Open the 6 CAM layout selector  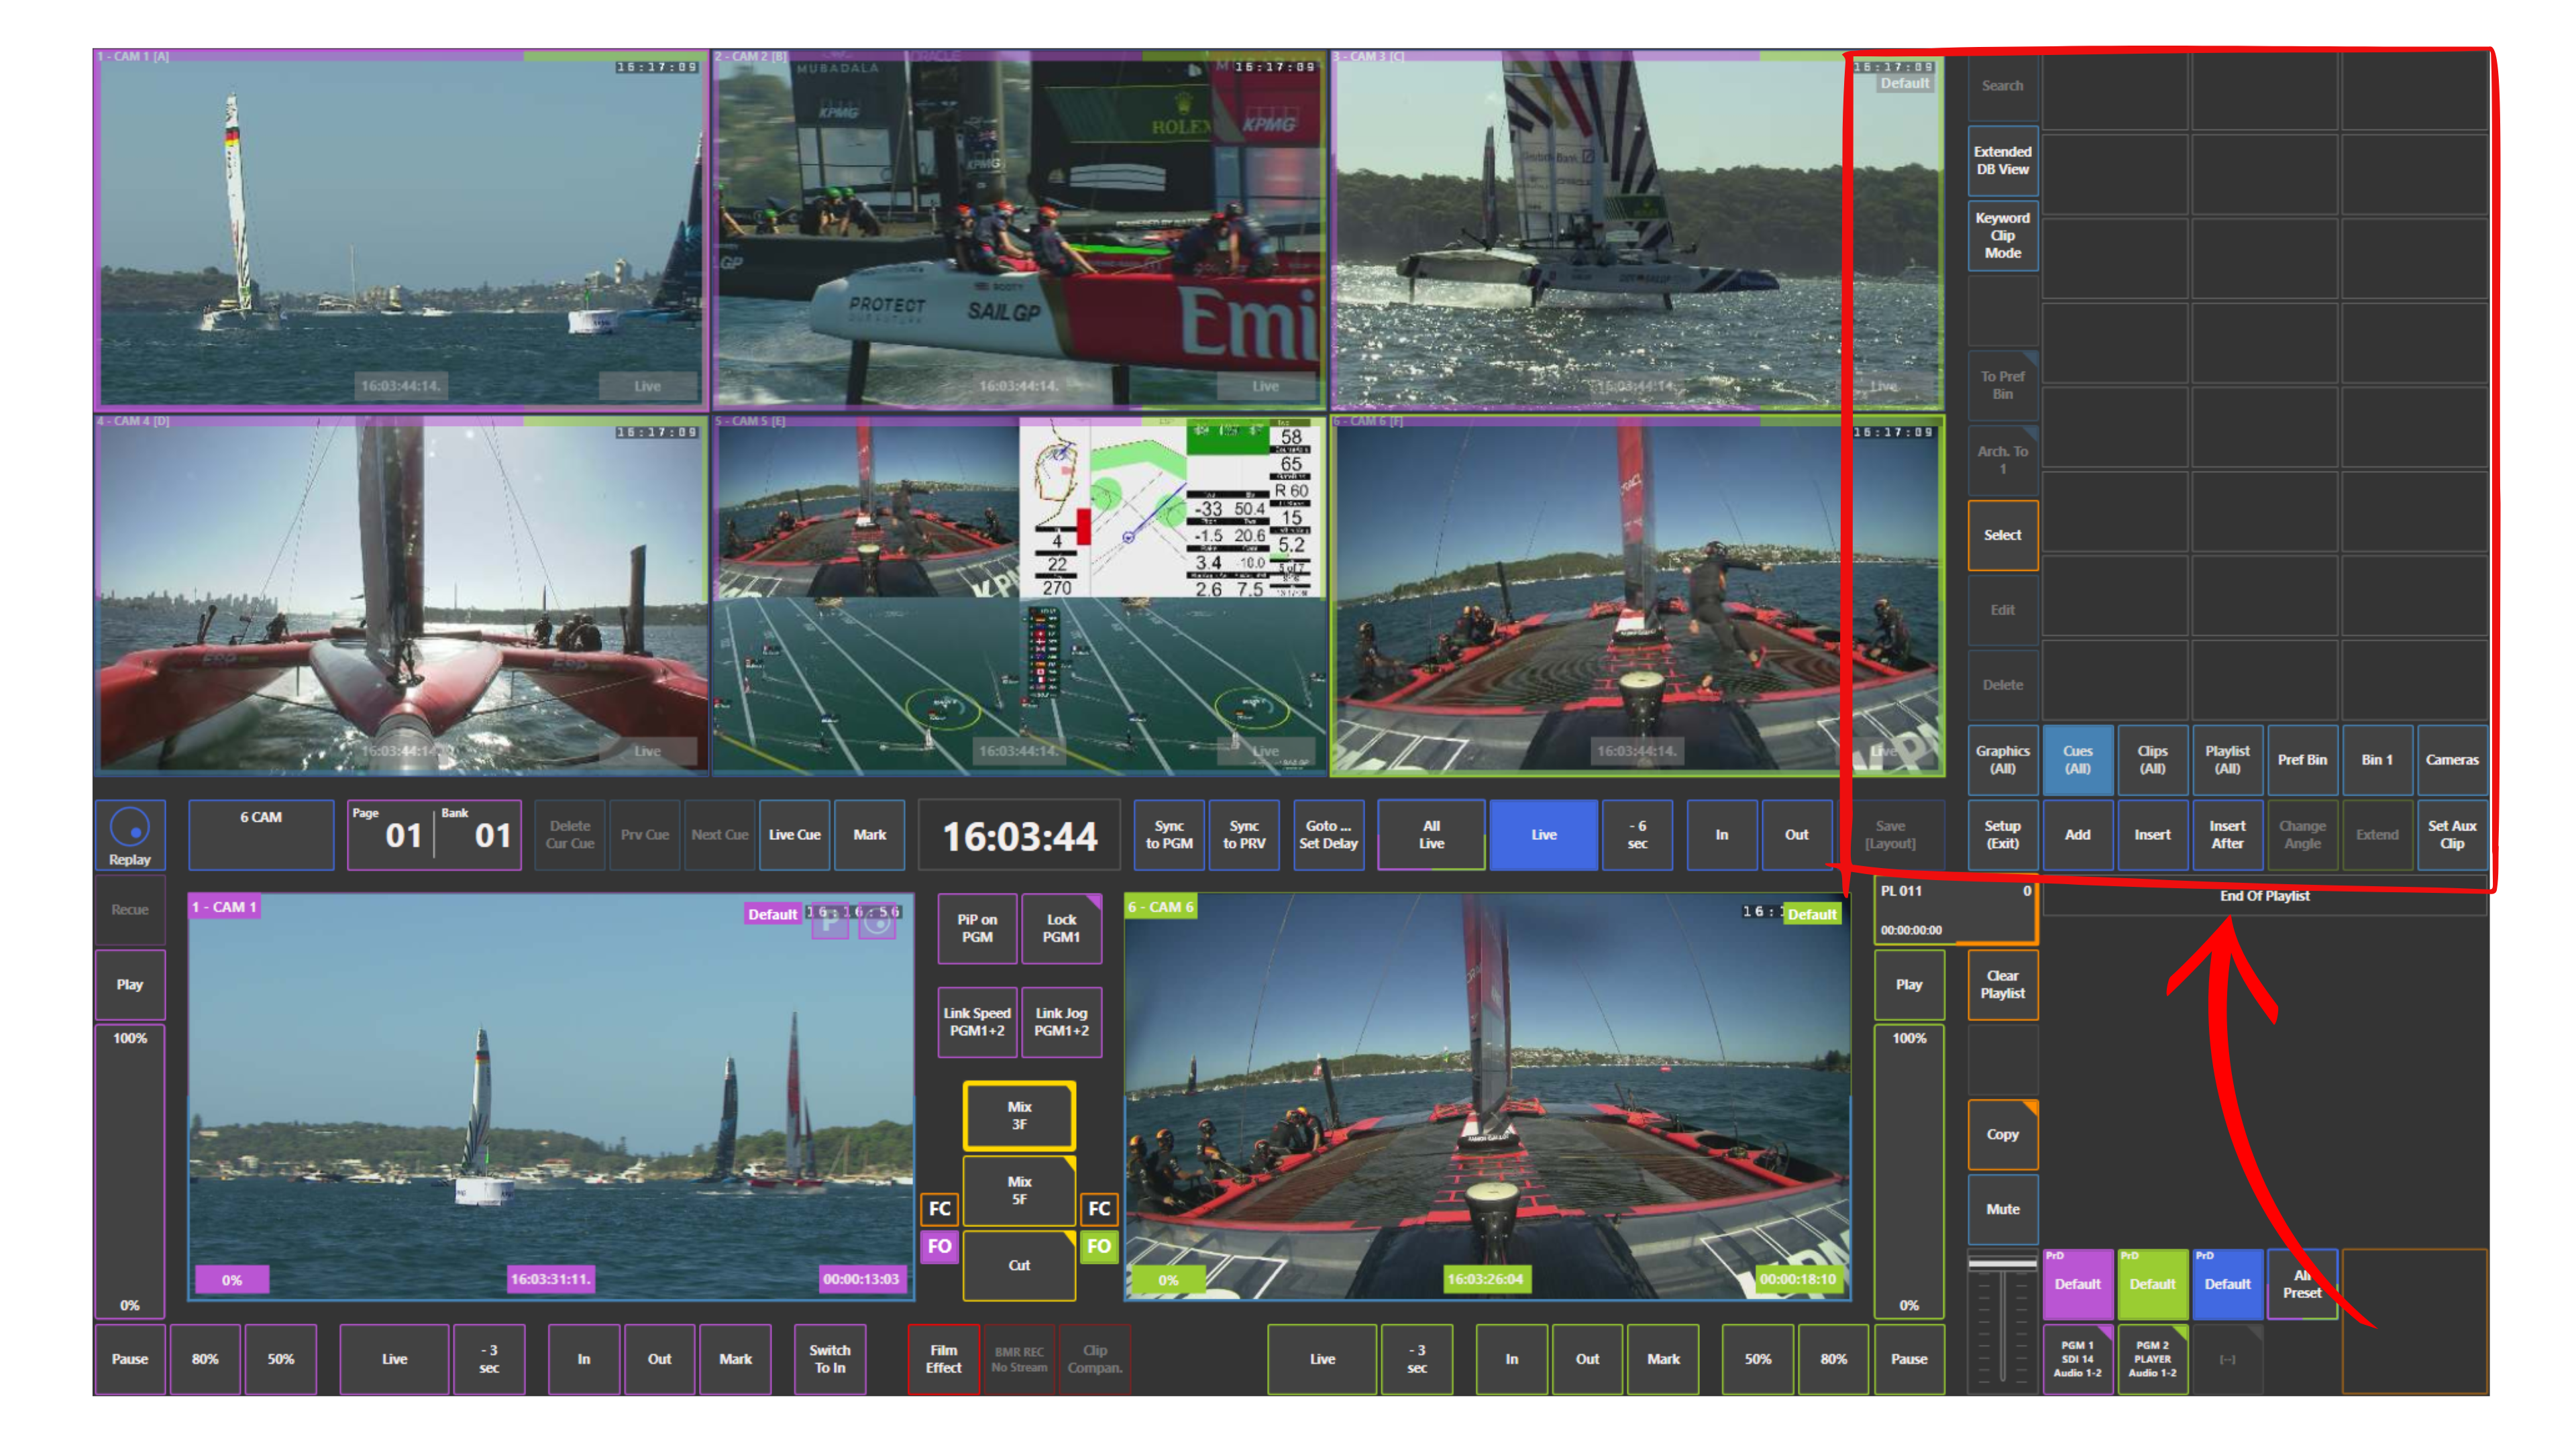coord(261,835)
